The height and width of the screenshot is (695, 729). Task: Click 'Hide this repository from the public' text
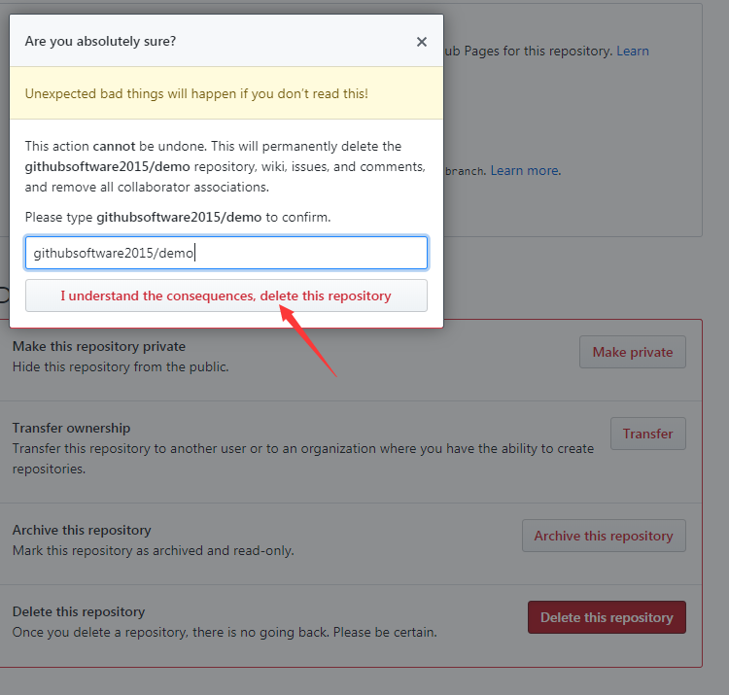tap(121, 366)
